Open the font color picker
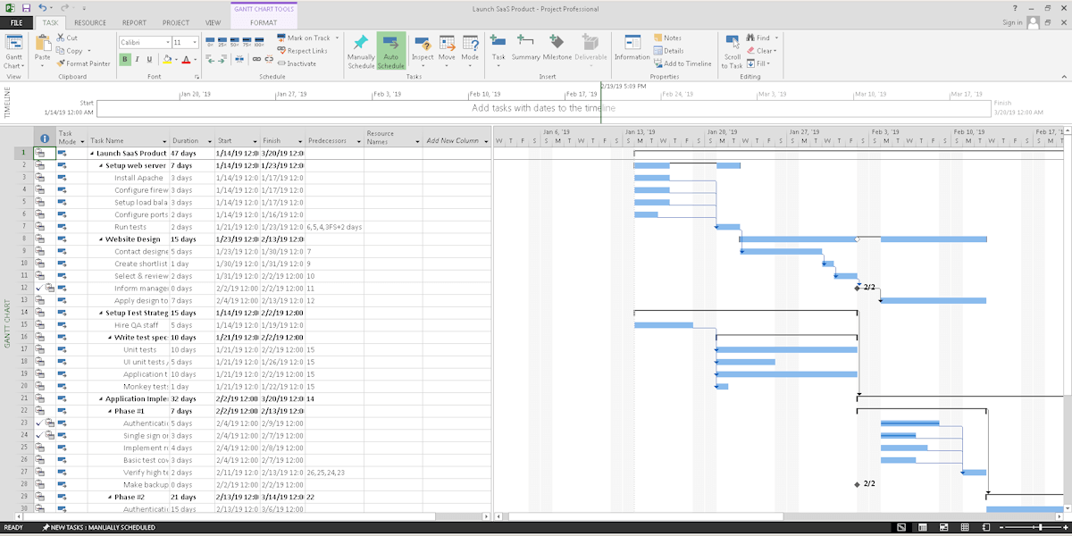 pyautogui.click(x=188, y=60)
